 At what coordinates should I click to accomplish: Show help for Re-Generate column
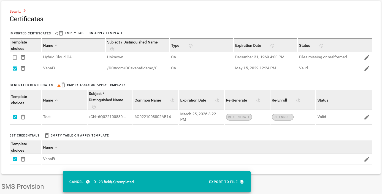(x=258, y=100)
